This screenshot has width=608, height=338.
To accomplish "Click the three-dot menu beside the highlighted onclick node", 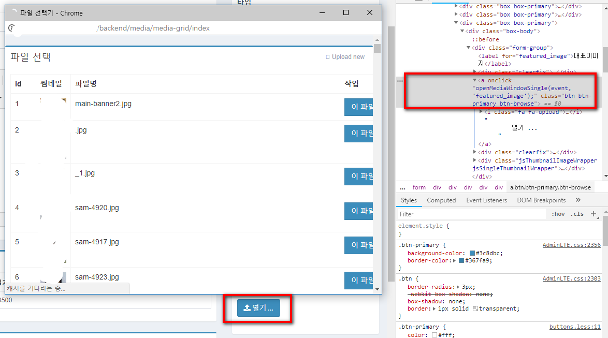I will pos(399,81).
